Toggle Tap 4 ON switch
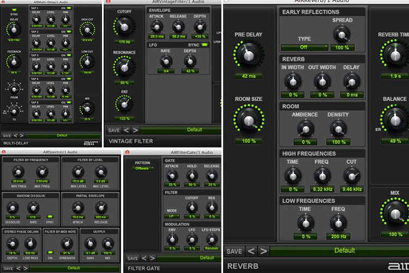The height and width of the screenshot is (273, 409). coord(69,79)
